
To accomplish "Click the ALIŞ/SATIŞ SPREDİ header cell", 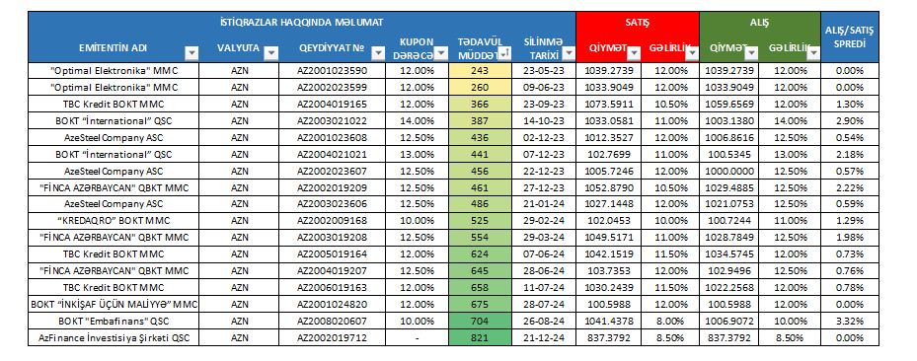I will 850,36.
